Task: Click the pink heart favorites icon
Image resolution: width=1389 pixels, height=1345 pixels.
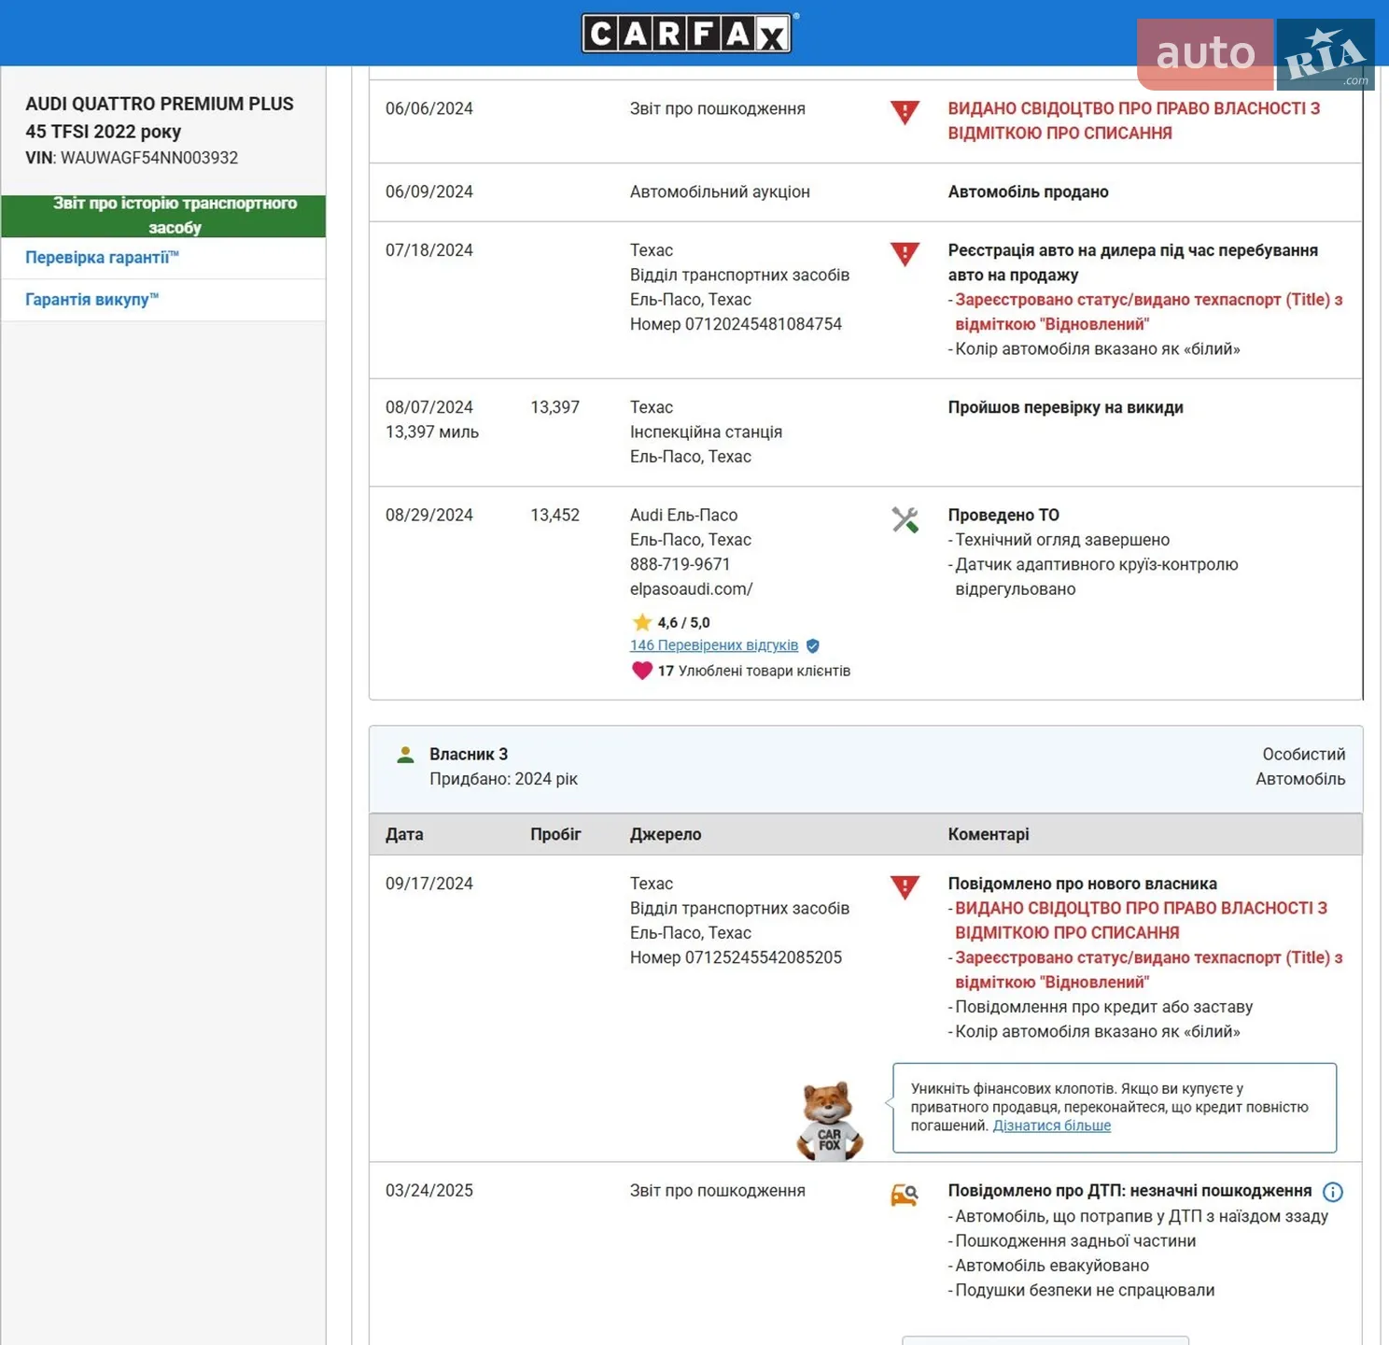Action: (641, 670)
